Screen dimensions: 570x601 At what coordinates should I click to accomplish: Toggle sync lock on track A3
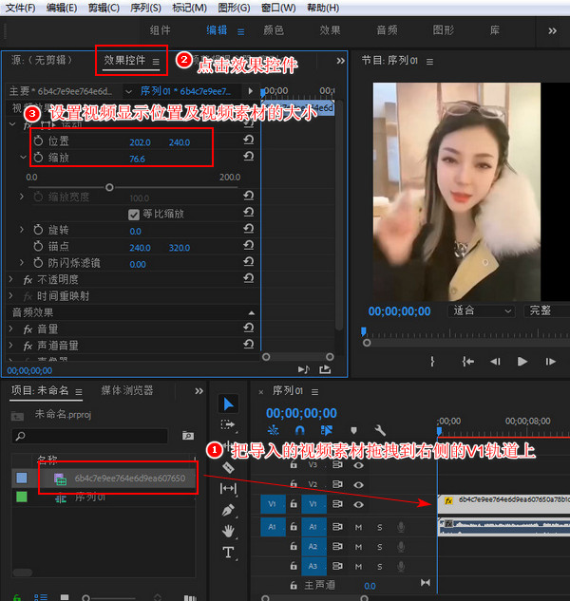click(337, 566)
